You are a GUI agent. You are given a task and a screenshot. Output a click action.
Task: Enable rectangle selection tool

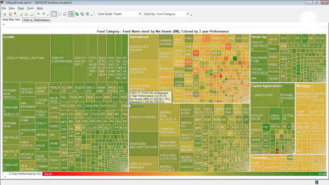click(54, 14)
